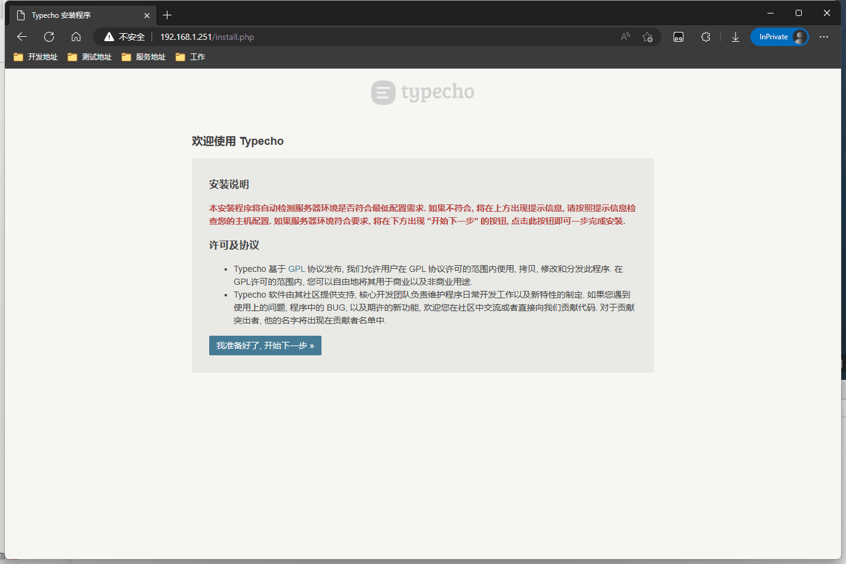The height and width of the screenshot is (564, 846).
Task: Click the 安装说明 heading
Action: pyautogui.click(x=229, y=185)
